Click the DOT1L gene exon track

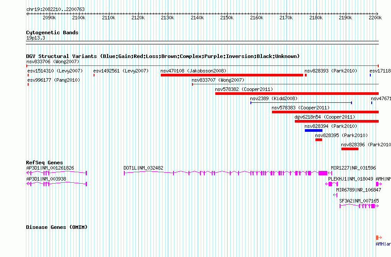click(225, 173)
